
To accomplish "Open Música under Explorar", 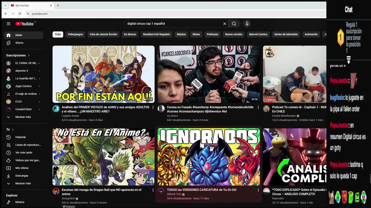I will (23, 202).
